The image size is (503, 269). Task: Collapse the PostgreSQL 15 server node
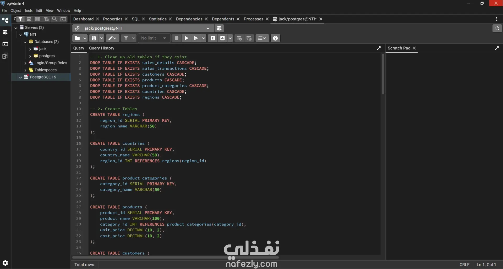coord(20,77)
